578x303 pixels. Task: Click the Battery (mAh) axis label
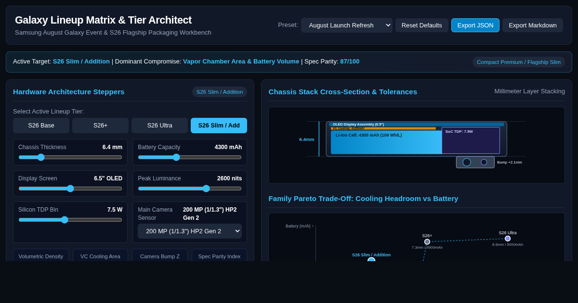coord(300,226)
